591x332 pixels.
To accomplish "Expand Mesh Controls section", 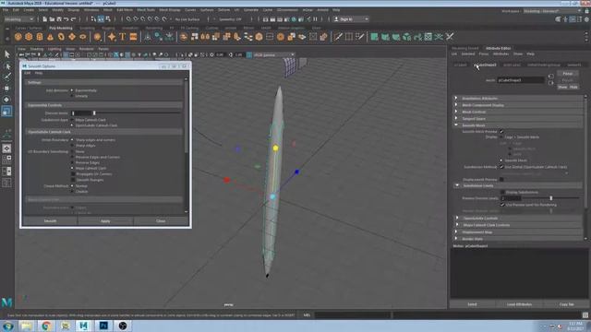I will pyautogui.click(x=519, y=112).
